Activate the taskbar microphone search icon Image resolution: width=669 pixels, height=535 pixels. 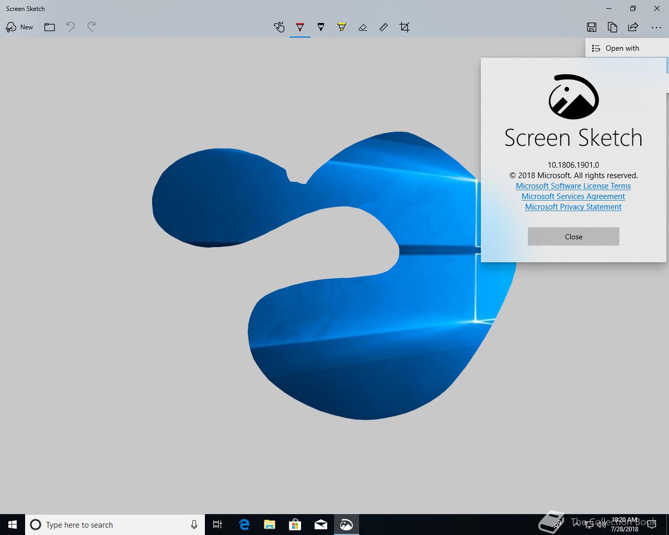(x=194, y=525)
